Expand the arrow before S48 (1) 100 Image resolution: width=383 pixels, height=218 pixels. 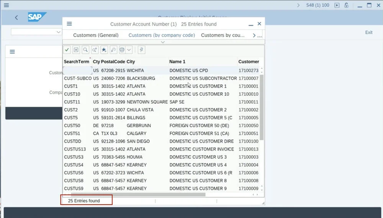298,5
